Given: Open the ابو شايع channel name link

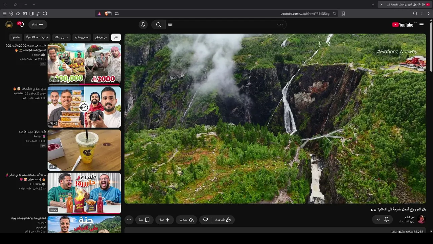Looking at the screenshot, I should (410, 217).
